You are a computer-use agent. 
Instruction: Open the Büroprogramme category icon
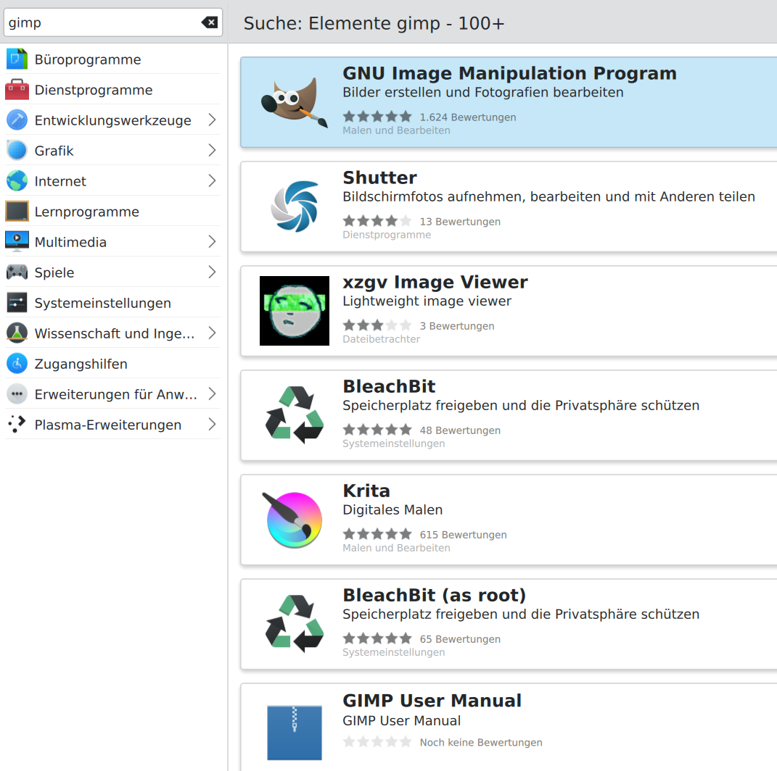point(17,59)
